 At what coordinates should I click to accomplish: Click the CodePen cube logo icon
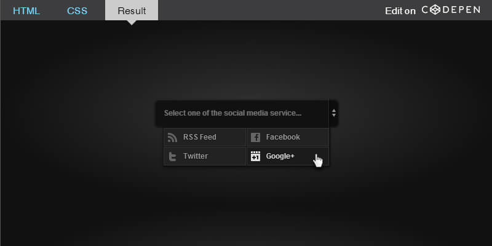coord(435,10)
